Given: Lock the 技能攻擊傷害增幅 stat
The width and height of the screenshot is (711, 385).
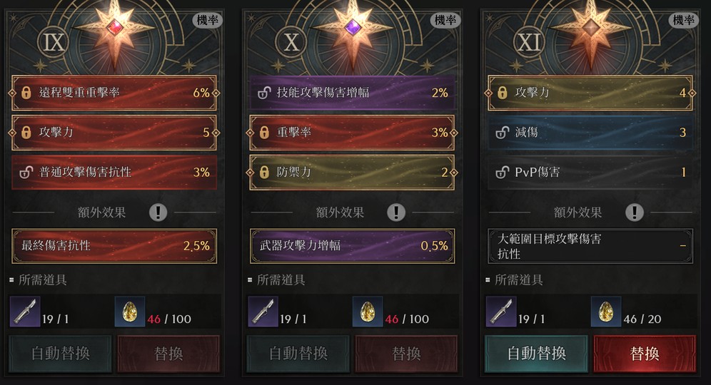Looking at the screenshot, I should click(264, 93).
